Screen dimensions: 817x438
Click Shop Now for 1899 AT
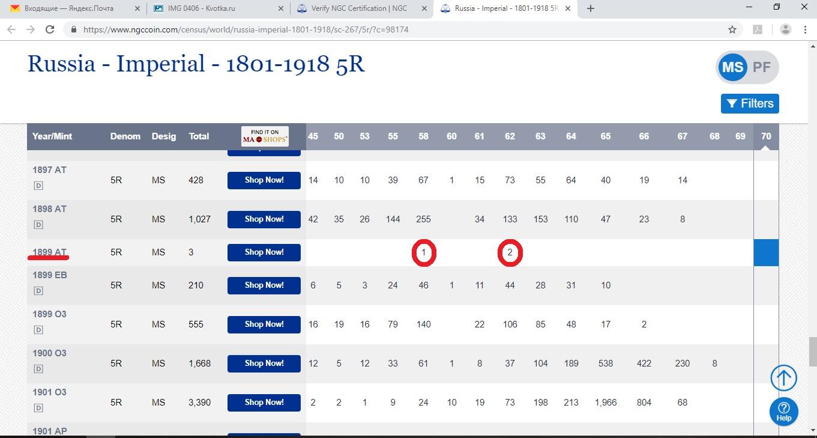pos(264,252)
